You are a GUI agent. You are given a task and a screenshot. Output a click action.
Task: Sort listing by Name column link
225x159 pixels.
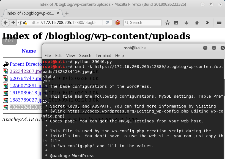click(29, 51)
